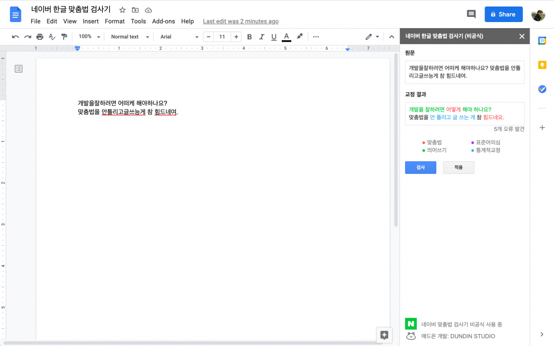Screen dimensions: 554x346
Task: Move document to a folder
Action: (x=135, y=10)
